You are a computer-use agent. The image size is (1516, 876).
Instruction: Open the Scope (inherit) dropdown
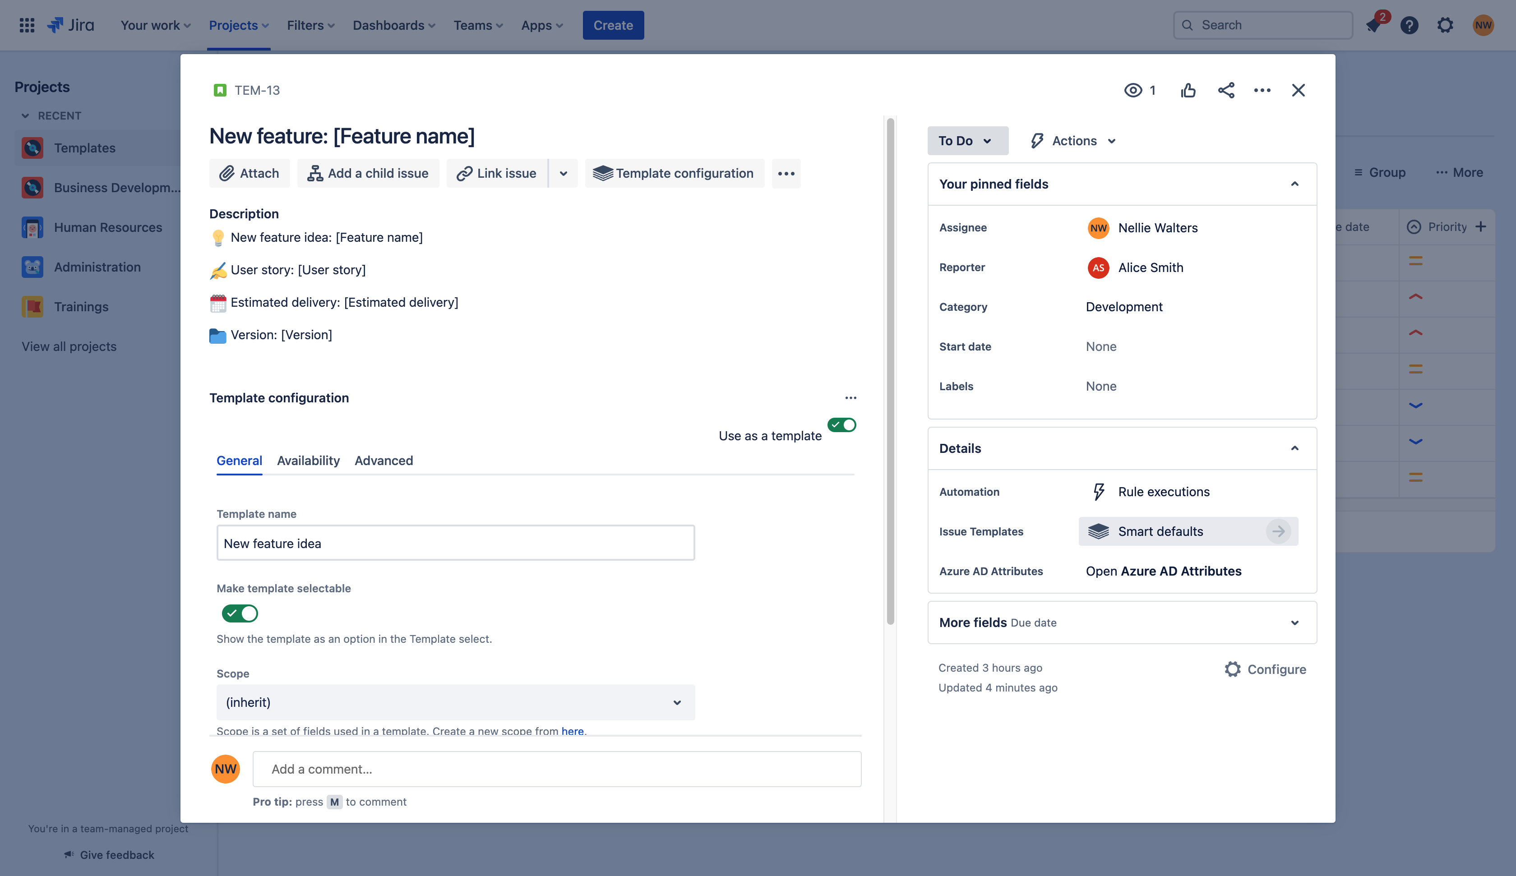pos(455,702)
